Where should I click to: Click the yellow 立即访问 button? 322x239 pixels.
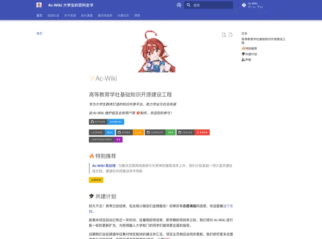click(96, 180)
